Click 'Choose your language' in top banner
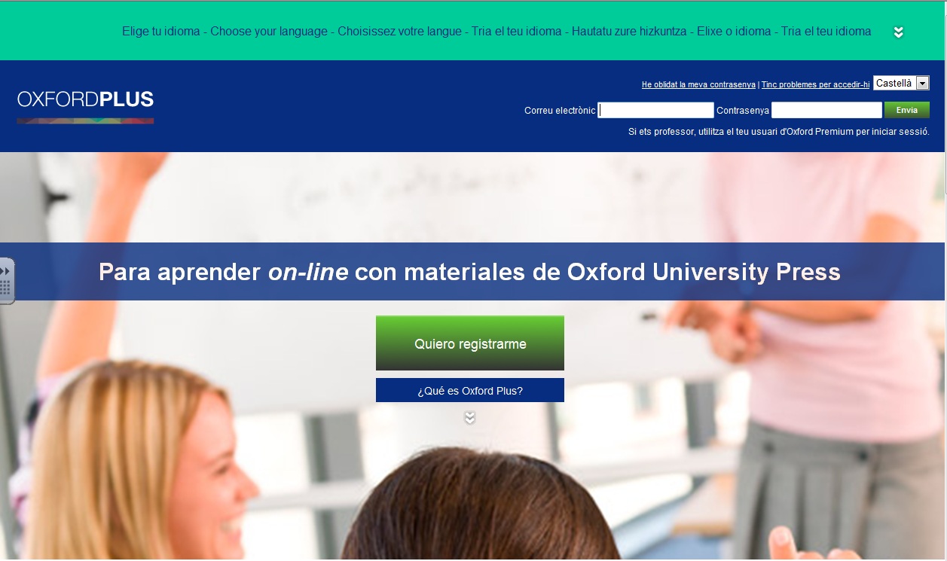 [269, 32]
